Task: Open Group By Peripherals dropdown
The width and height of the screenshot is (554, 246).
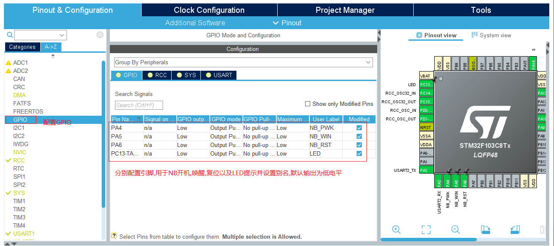Action: [243, 63]
